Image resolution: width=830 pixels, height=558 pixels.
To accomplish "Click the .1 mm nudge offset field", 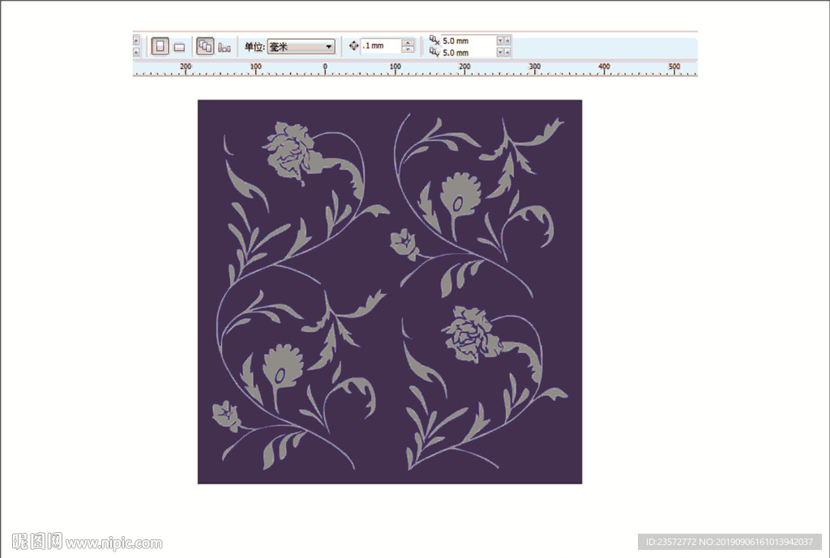I will click(x=381, y=46).
